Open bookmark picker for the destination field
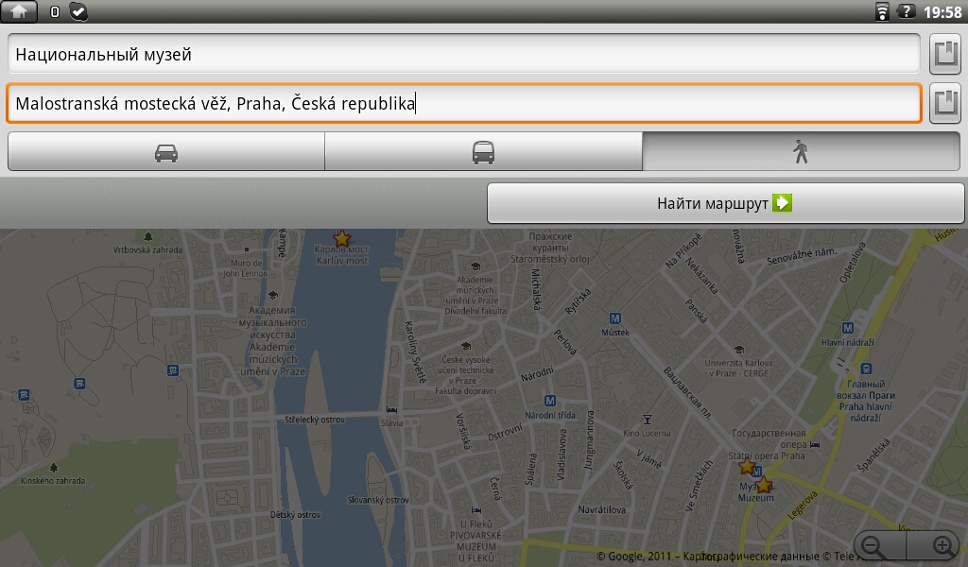The image size is (968, 567). click(x=945, y=102)
